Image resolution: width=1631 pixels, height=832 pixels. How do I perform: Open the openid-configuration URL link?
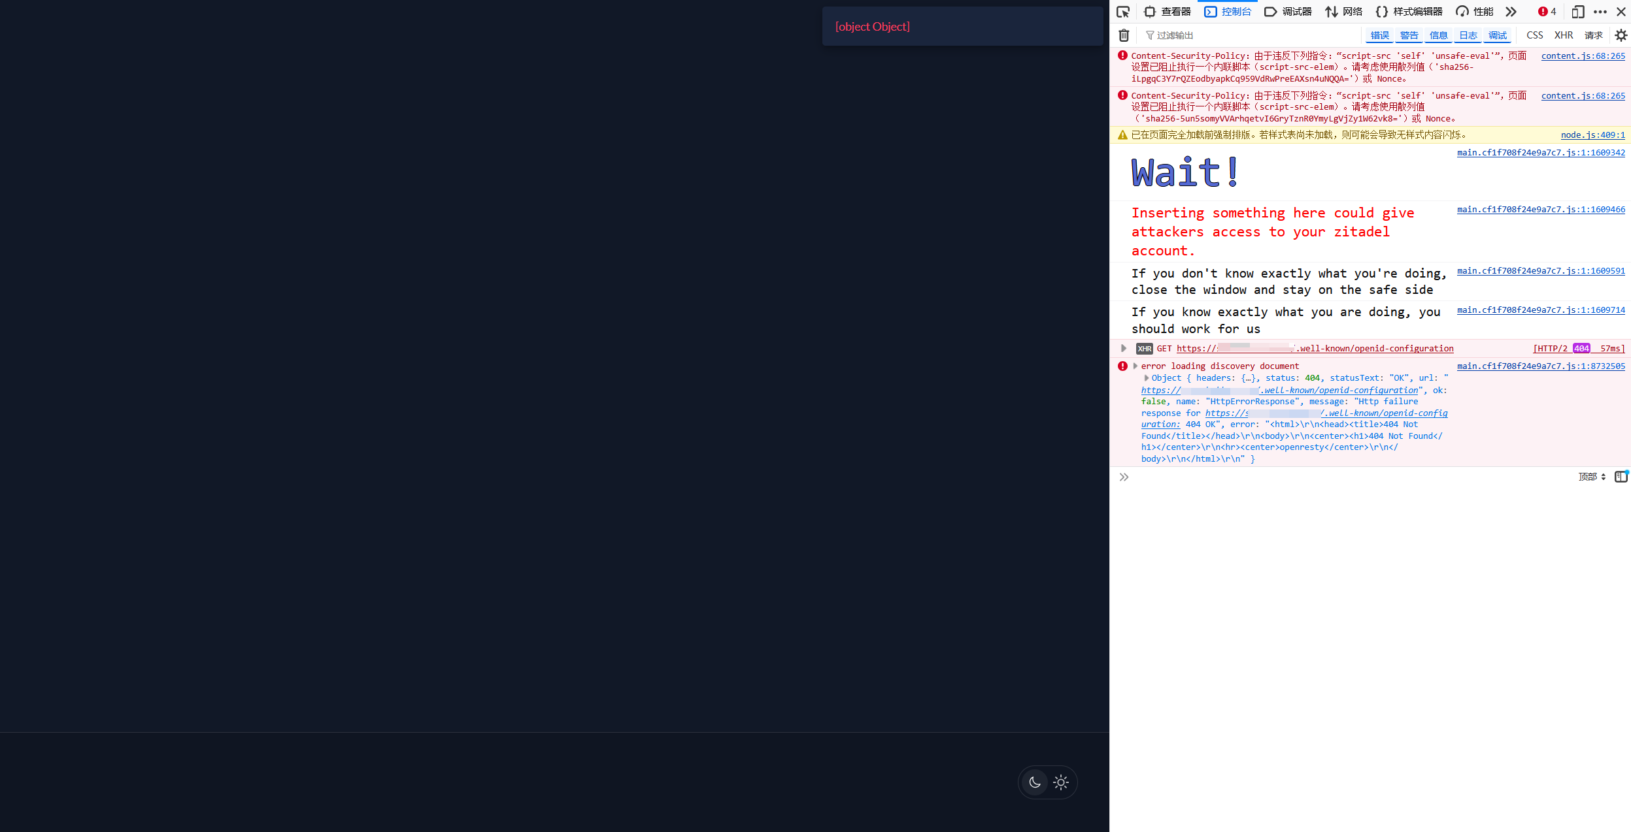tap(1314, 348)
